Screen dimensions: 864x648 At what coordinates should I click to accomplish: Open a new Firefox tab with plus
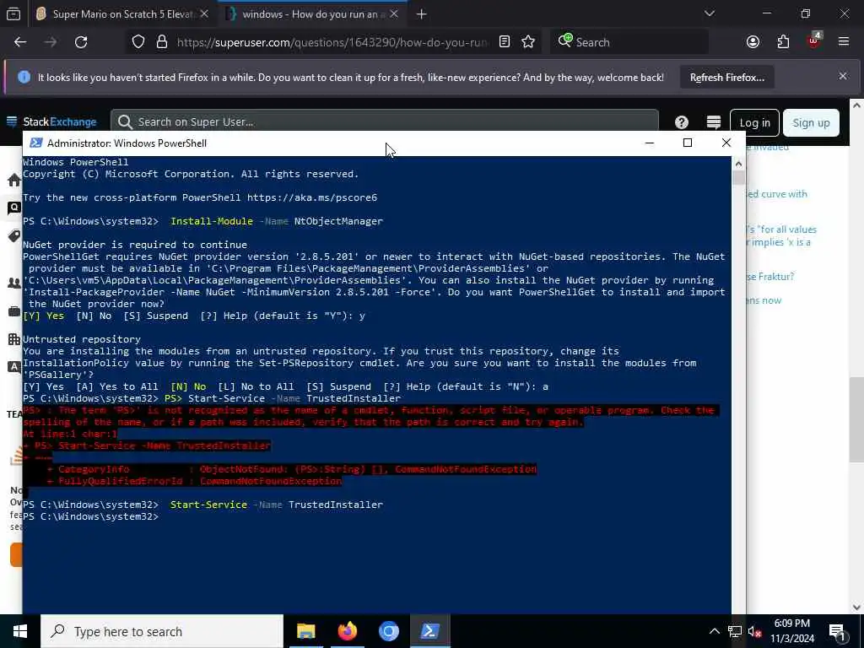(x=422, y=14)
